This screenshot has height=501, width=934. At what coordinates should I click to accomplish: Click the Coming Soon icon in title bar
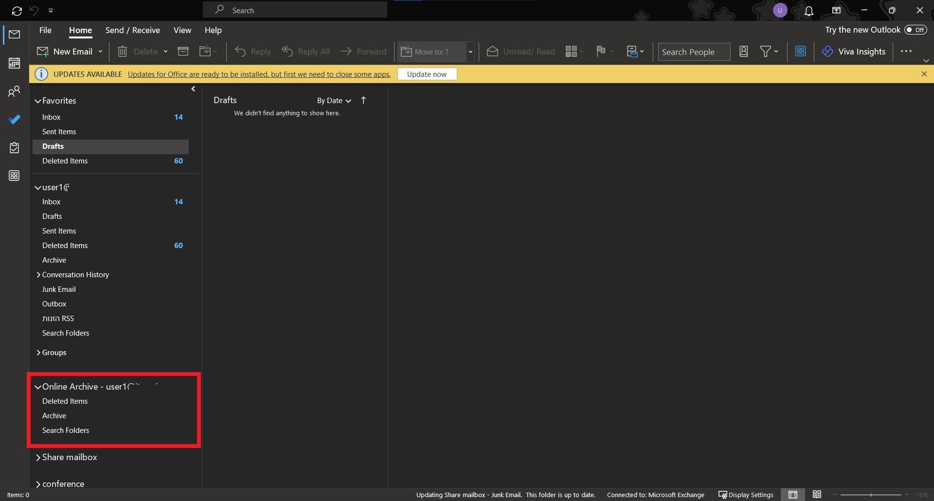pos(837,10)
